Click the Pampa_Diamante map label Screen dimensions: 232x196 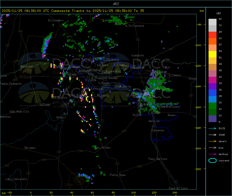[11, 84]
